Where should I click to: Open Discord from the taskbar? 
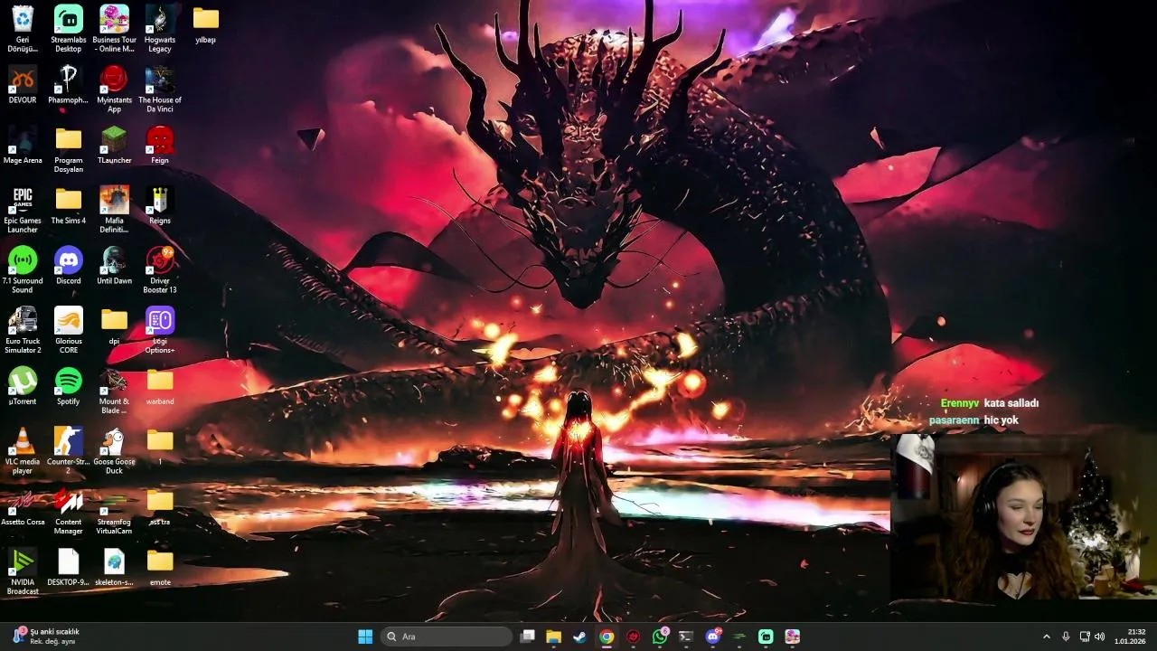[713, 637]
